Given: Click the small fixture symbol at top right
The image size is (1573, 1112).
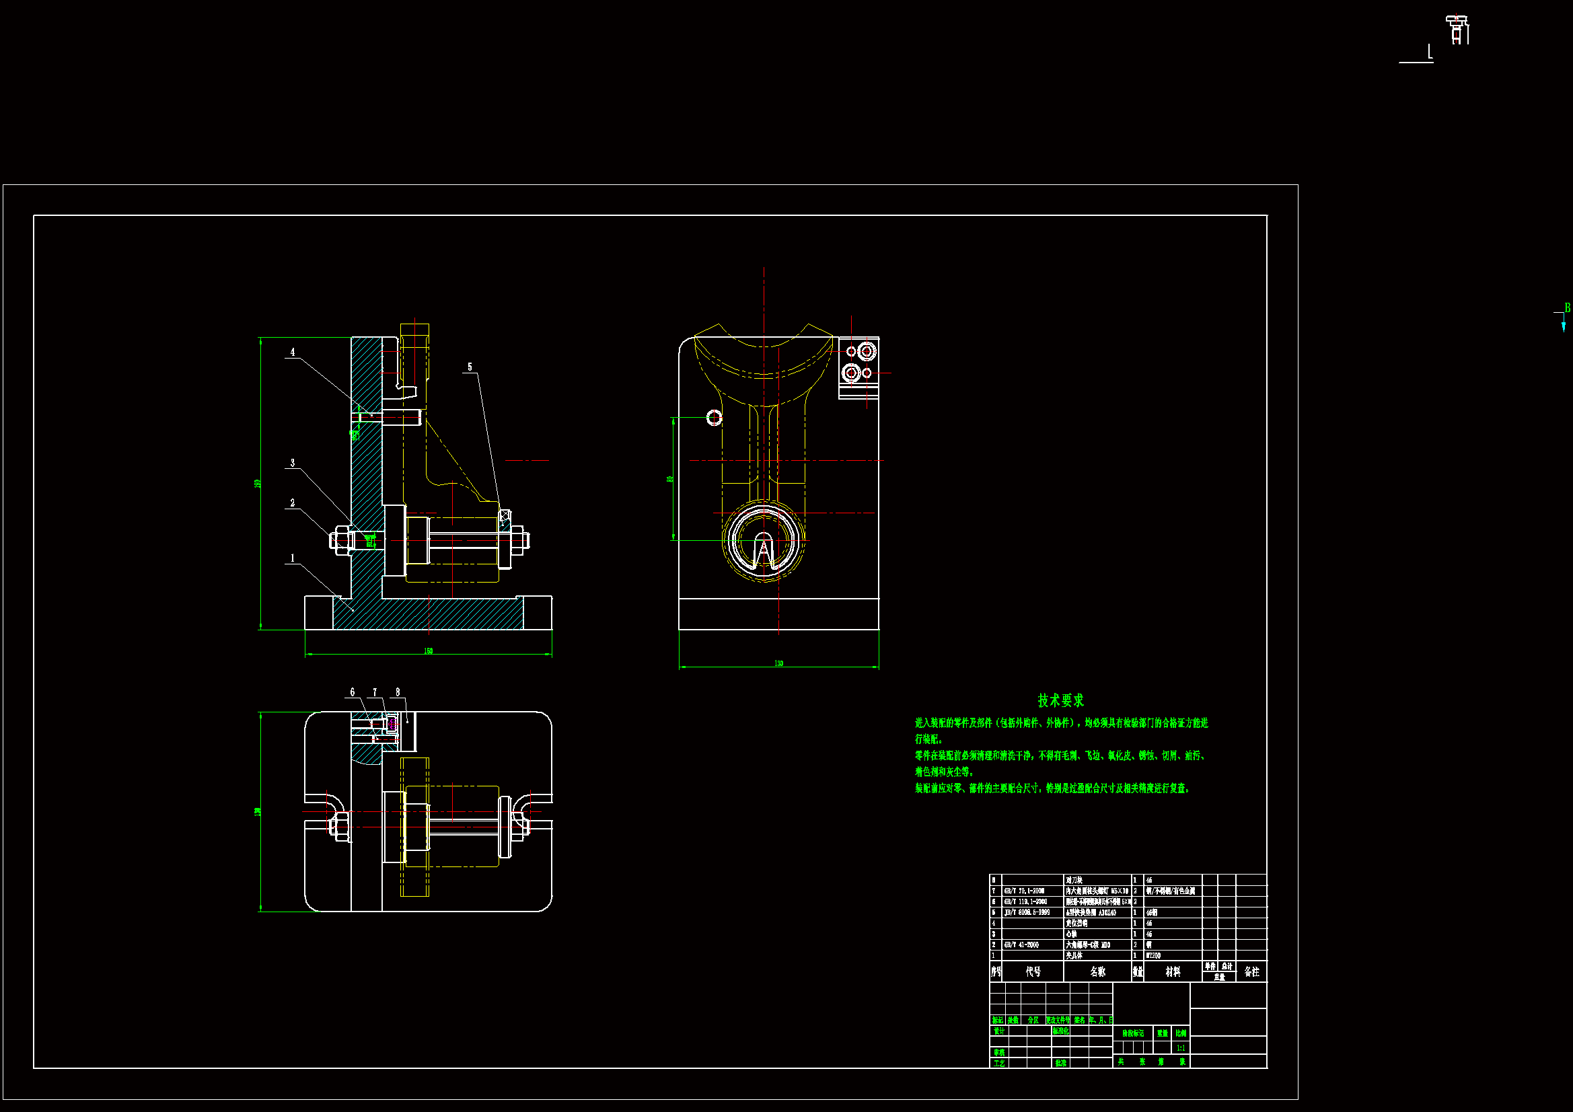Looking at the screenshot, I should 1457,30.
